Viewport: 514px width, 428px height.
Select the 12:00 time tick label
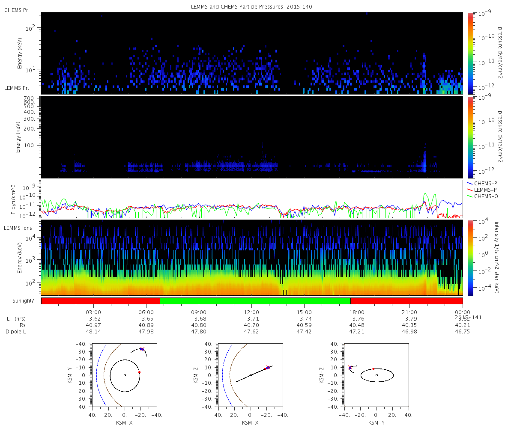(252, 312)
